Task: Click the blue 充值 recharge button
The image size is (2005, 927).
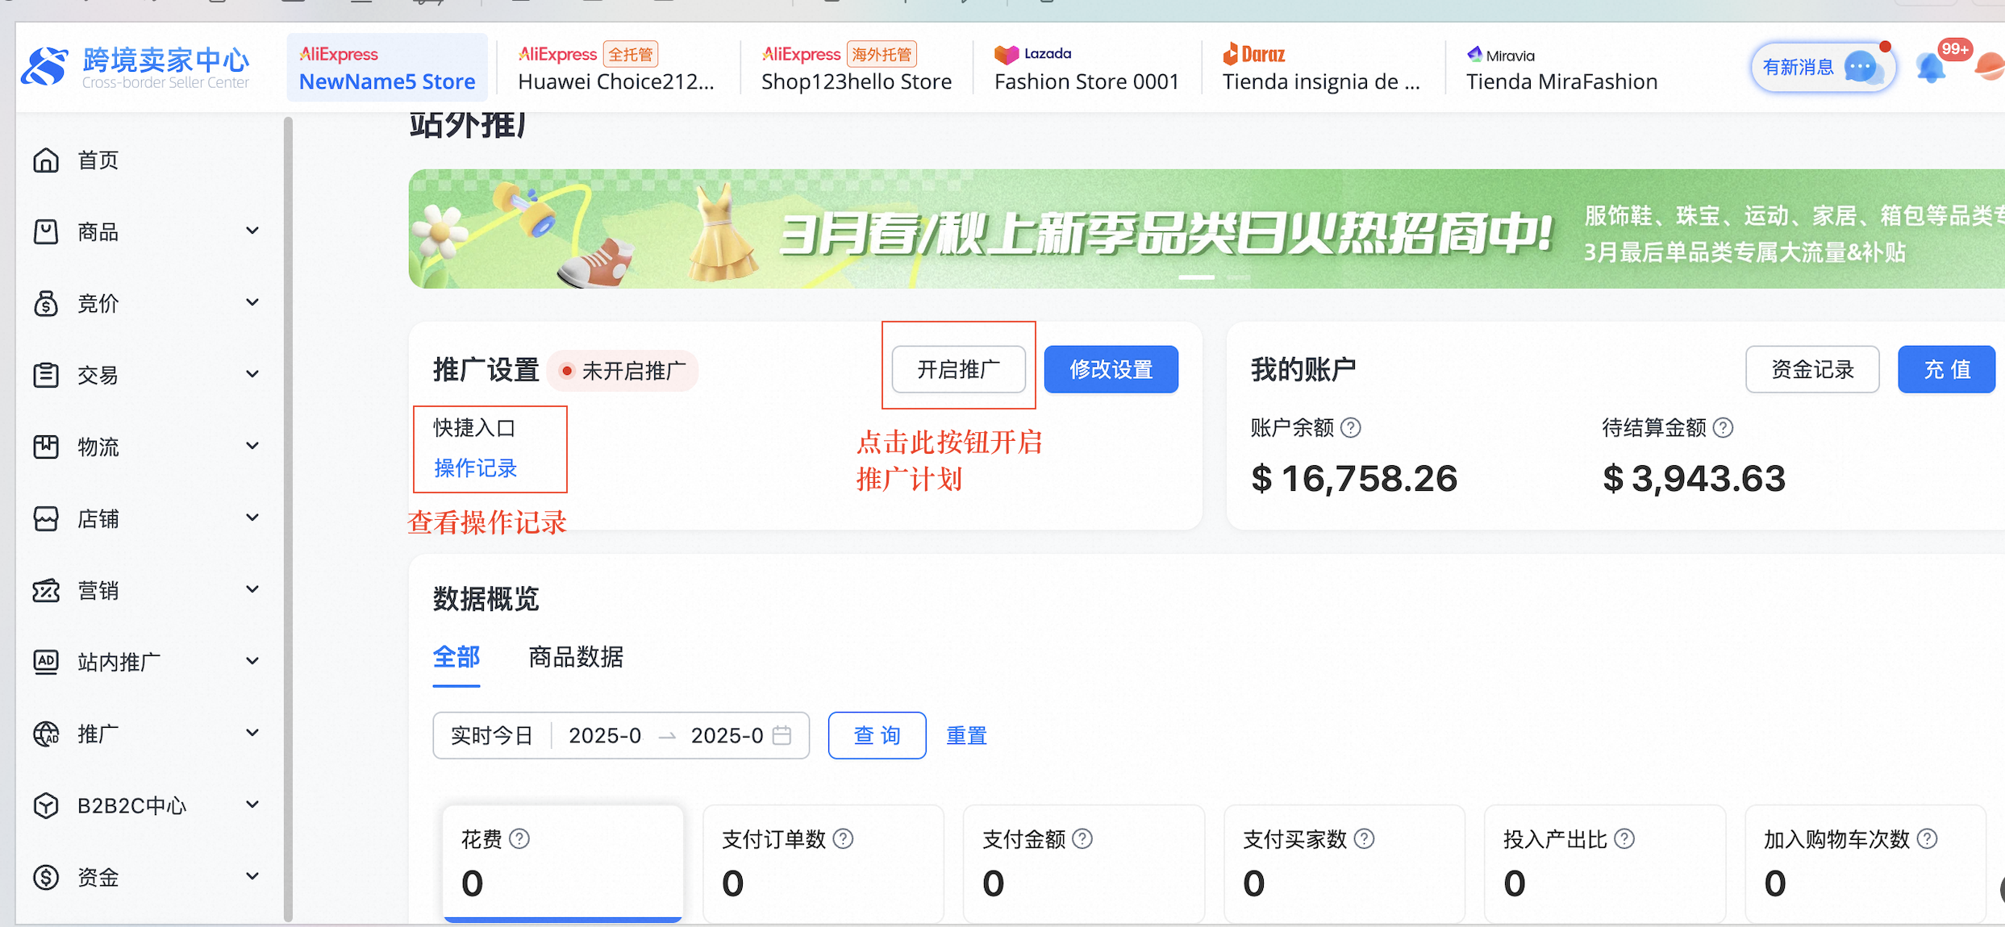Action: point(1946,369)
